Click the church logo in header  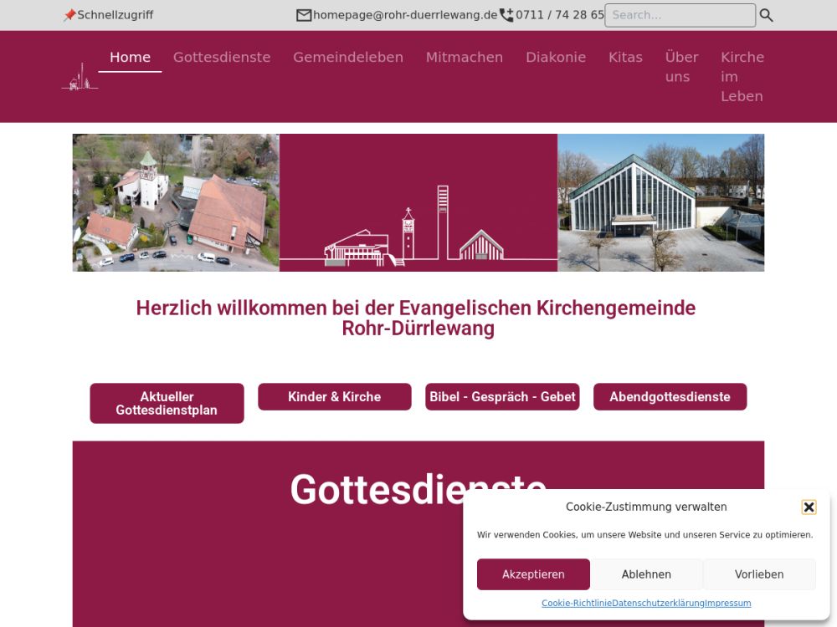tap(80, 77)
